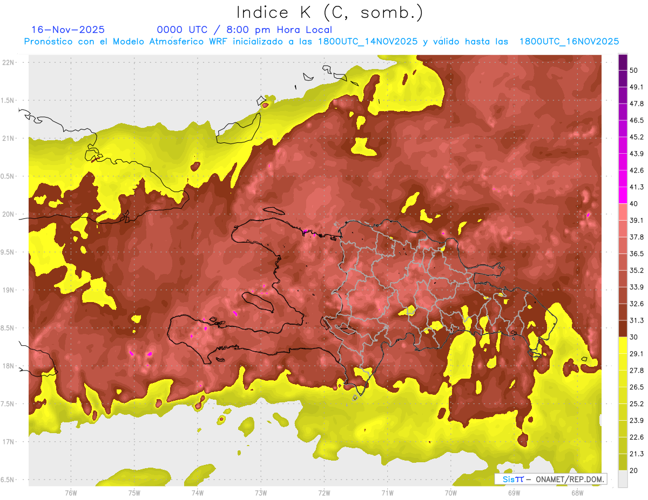Click the '20N' latitude label
The width and height of the screenshot is (648, 500).
click(9, 214)
